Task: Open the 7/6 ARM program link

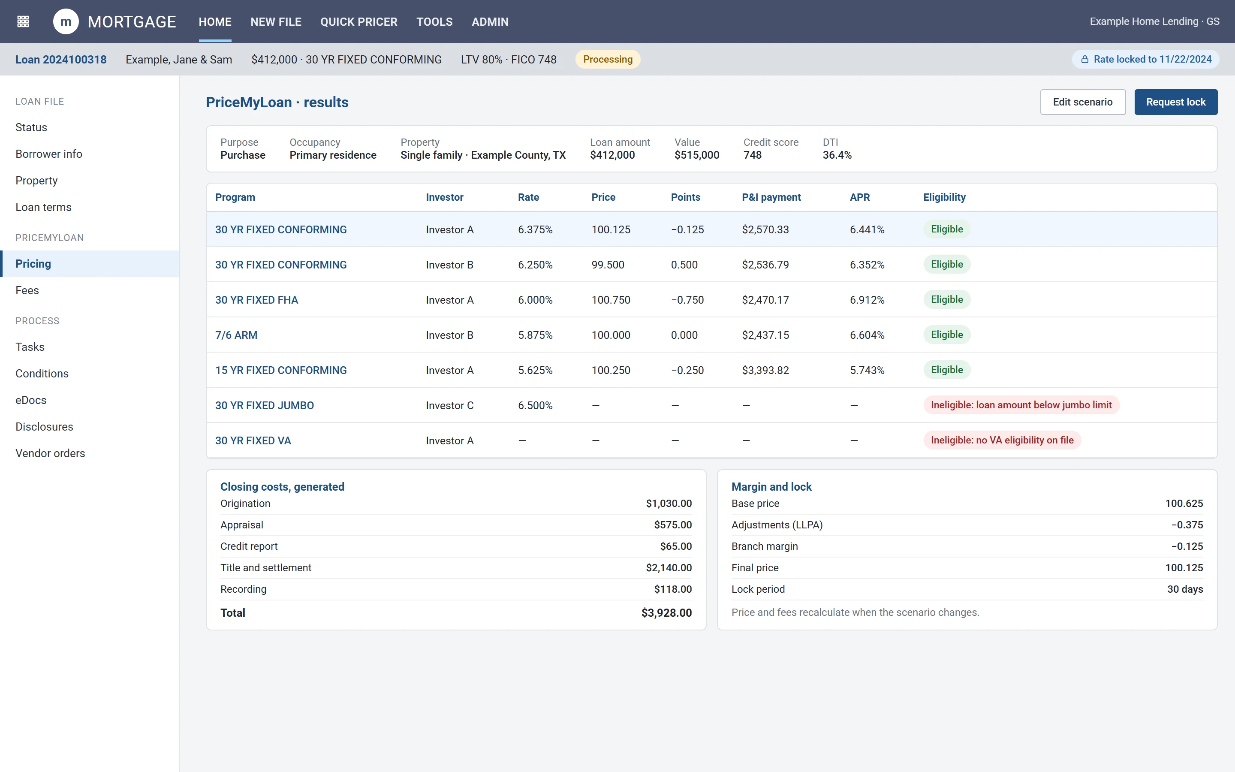Action: (x=236, y=335)
